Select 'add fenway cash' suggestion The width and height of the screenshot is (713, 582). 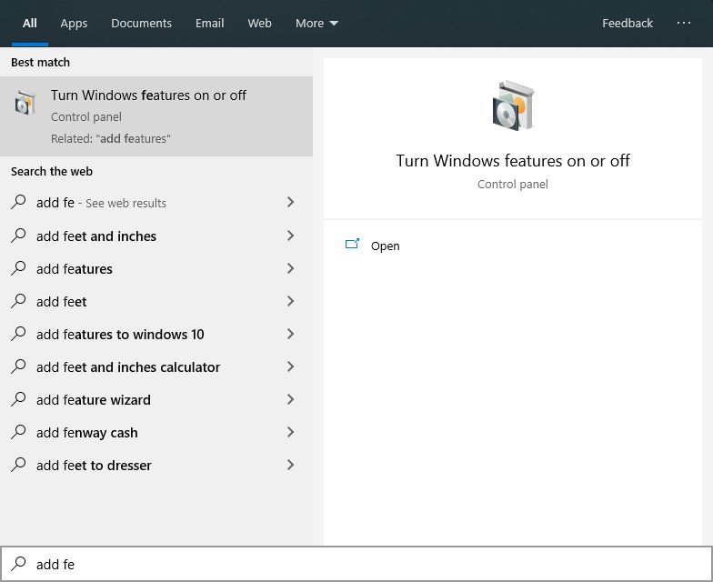tap(156, 433)
